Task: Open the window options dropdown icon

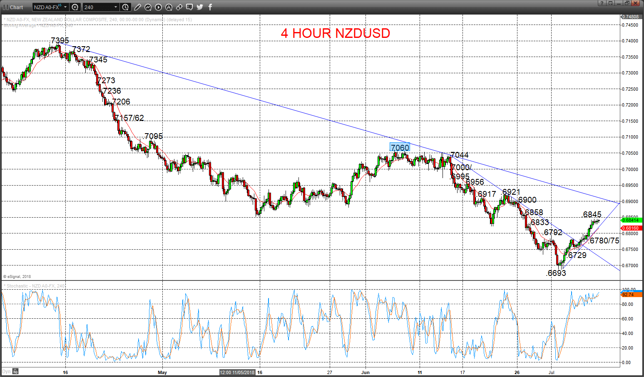Action: click(611, 3)
